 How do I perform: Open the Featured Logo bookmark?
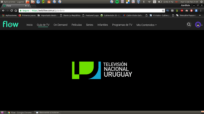[x=90, y=15]
